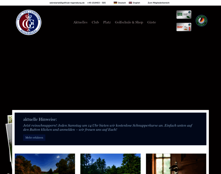Go to Zum Mitgliederbereich

(158, 3)
